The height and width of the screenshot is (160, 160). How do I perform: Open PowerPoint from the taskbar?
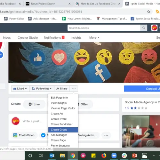click(134, 156)
